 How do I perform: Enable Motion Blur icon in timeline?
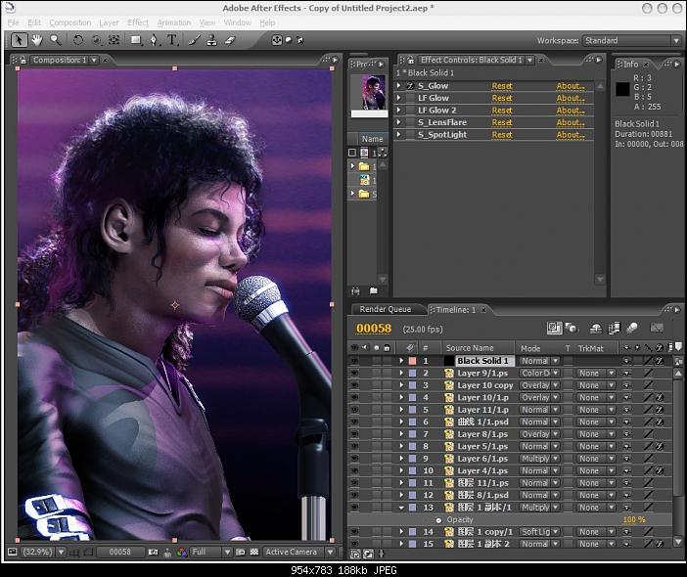click(x=632, y=328)
